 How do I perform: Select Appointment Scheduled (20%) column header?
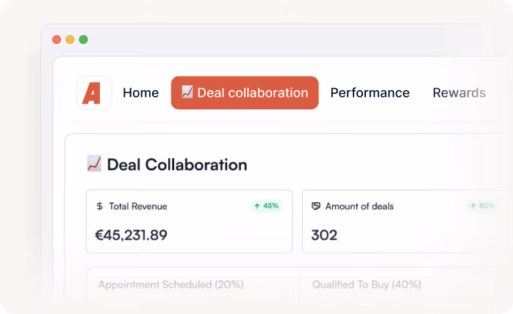coord(171,285)
